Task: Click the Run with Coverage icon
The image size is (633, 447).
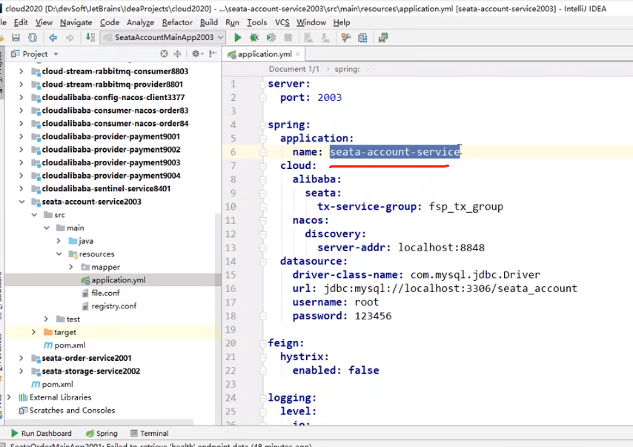Action: [270, 37]
